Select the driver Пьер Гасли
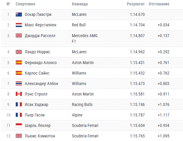The height and width of the screenshot is (141, 183). [x=35, y=115]
